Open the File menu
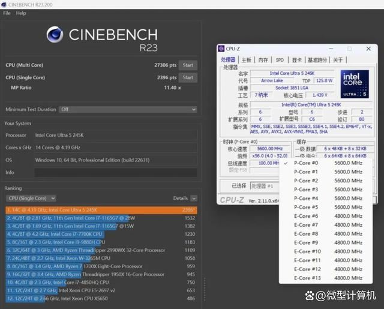Image resolution: width=384 pixels, height=309 pixels. (7, 13)
